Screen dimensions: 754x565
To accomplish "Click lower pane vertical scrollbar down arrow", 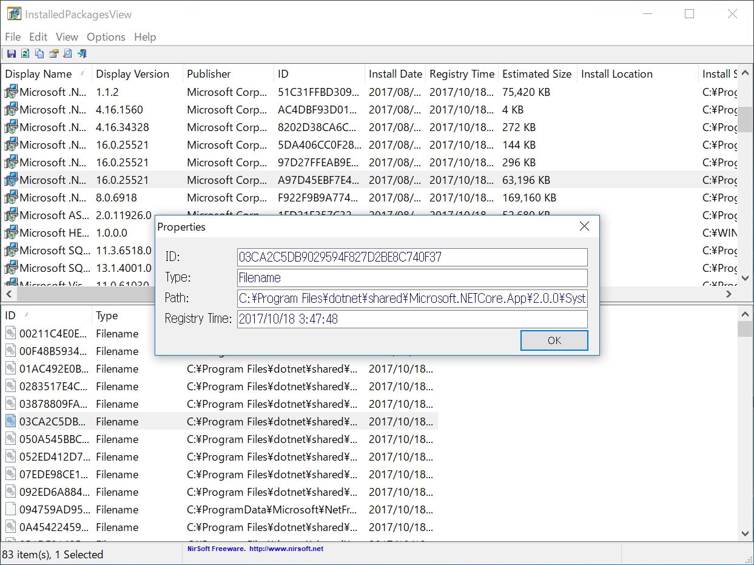I will (x=745, y=533).
